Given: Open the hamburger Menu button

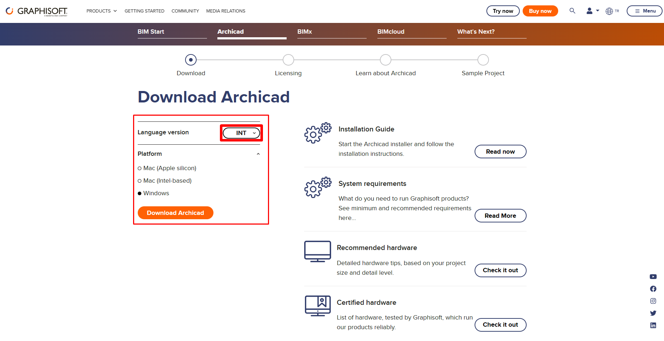Looking at the screenshot, I should click(644, 11).
